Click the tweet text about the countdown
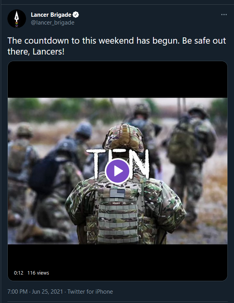Screen dimensions: 234x303 (117, 46)
